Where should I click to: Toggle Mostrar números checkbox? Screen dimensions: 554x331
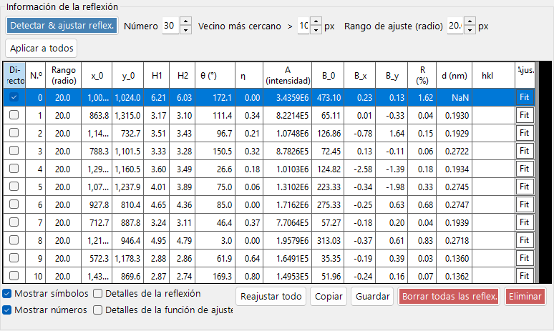point(6,310)
